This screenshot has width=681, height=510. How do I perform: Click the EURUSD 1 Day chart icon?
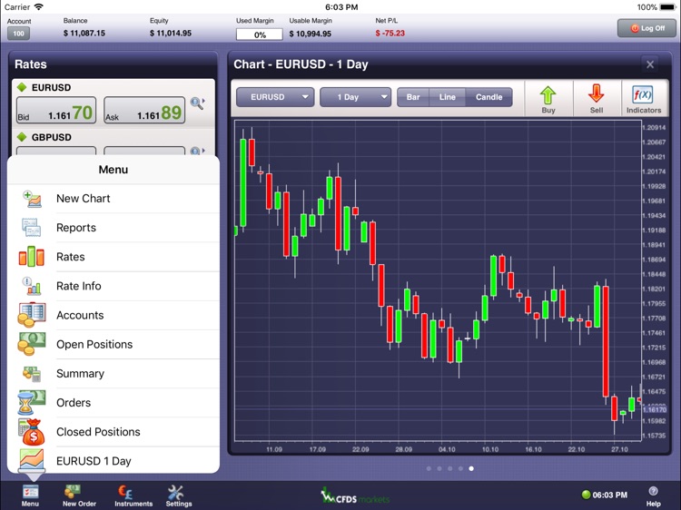click(31, 460)
